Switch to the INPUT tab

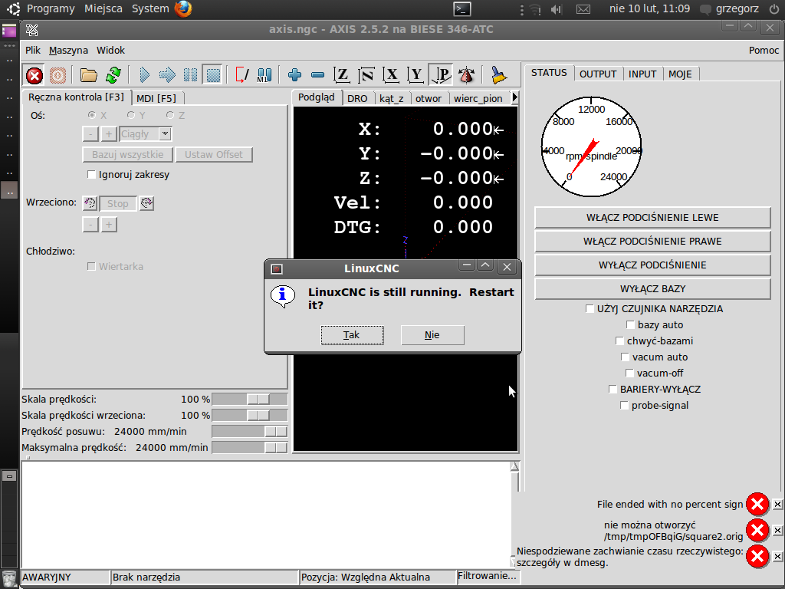coord(642,74)
